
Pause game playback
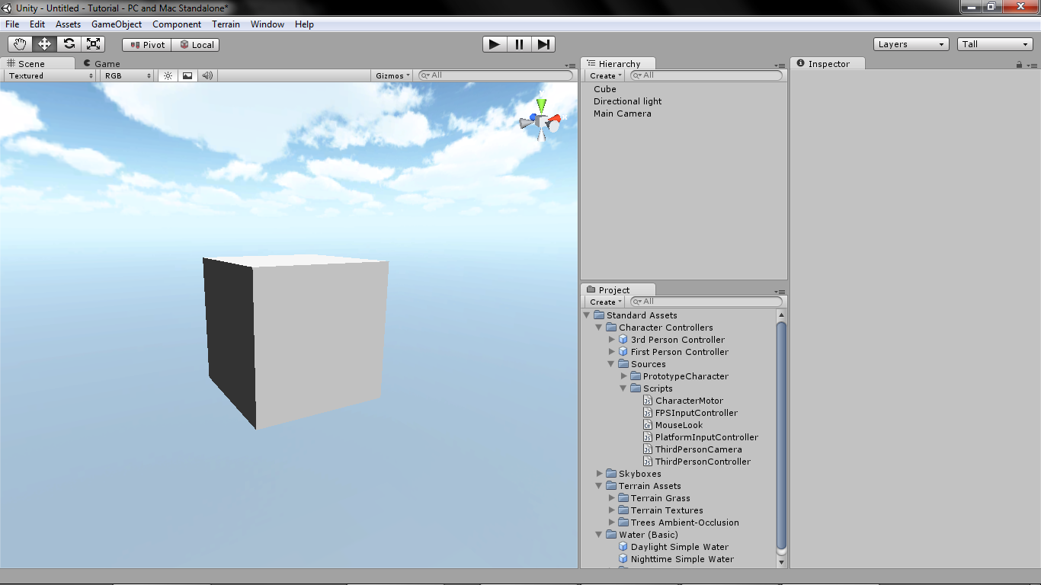coord(518,43)
